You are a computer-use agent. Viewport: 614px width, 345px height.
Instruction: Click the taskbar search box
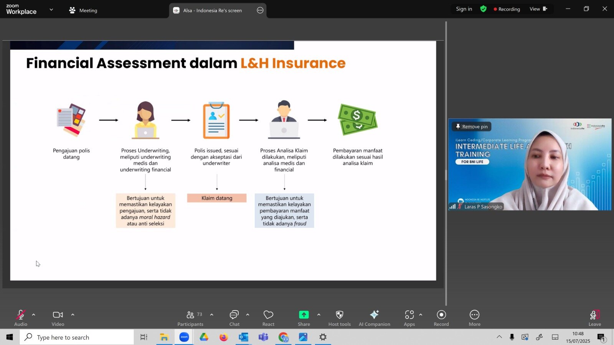(77, 337)
